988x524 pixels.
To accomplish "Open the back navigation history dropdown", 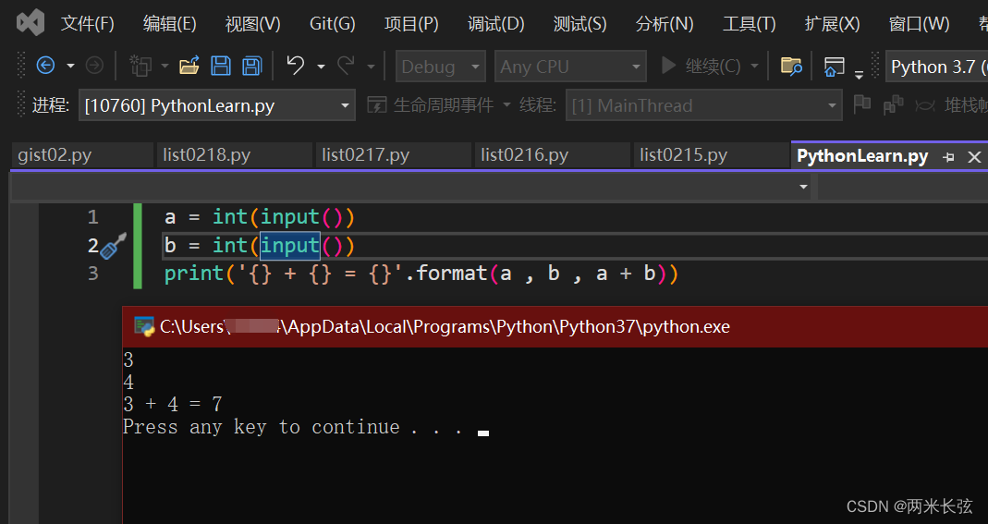I will [70, 66].
